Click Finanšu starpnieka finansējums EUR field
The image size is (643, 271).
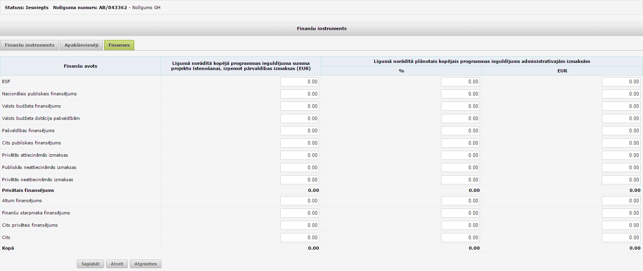(x=621, y=213)
